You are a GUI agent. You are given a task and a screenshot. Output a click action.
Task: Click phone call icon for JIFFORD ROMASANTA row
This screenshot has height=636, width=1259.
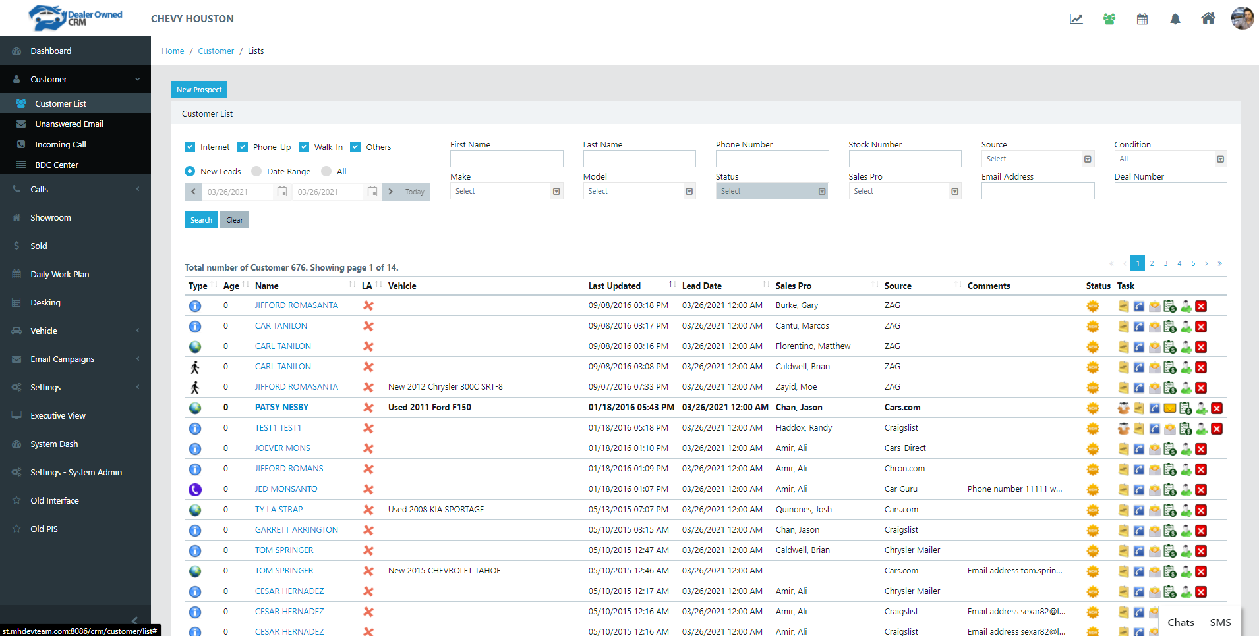coord(1139,306)
